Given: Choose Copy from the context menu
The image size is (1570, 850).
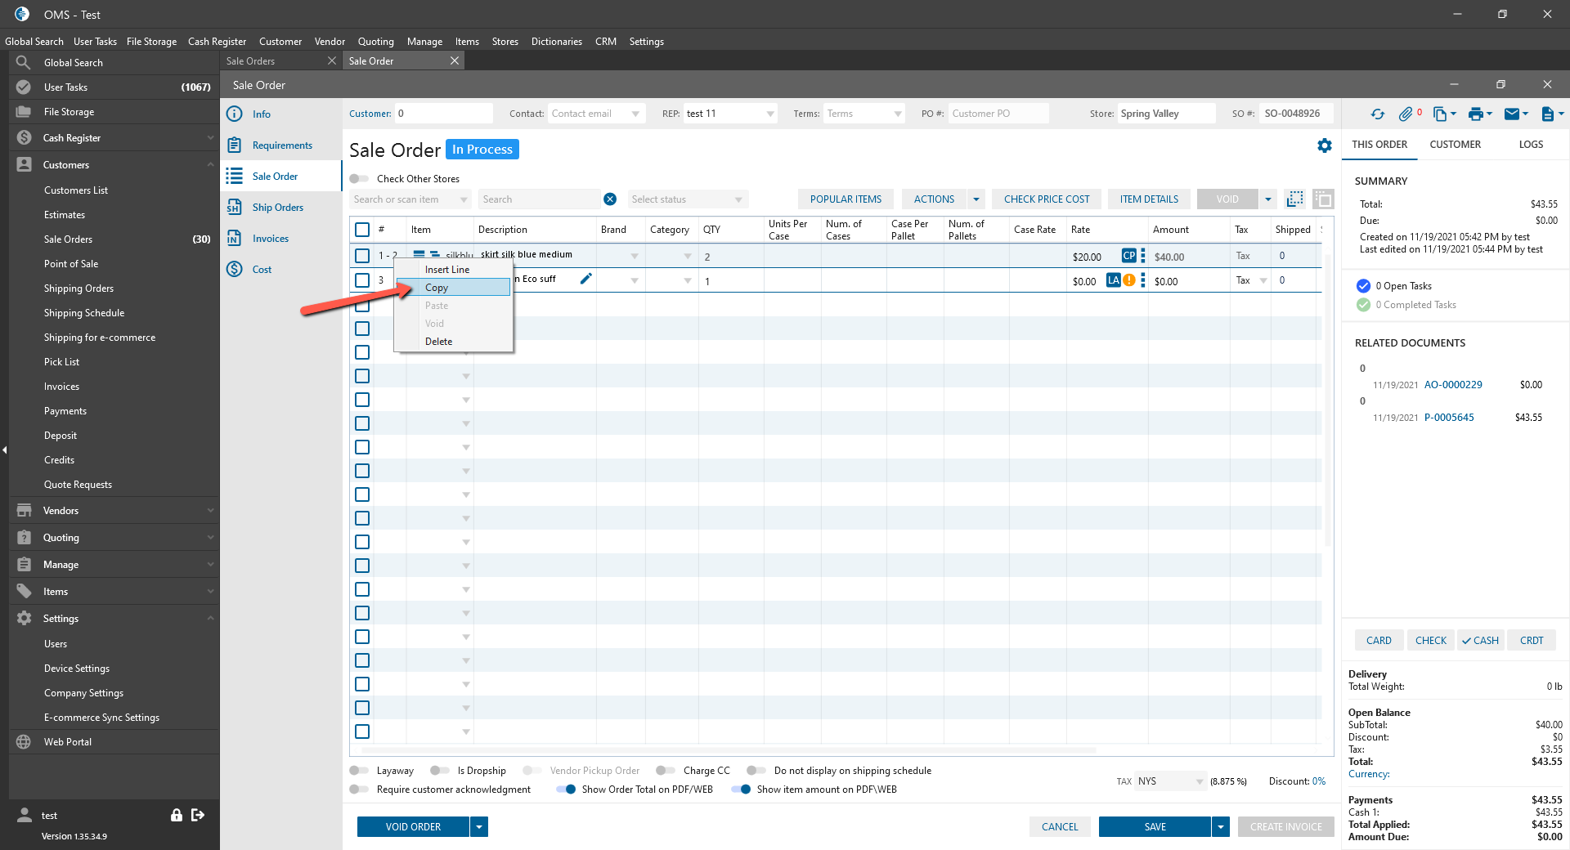Looking at the screenshot, I should (x=437, y=288).
